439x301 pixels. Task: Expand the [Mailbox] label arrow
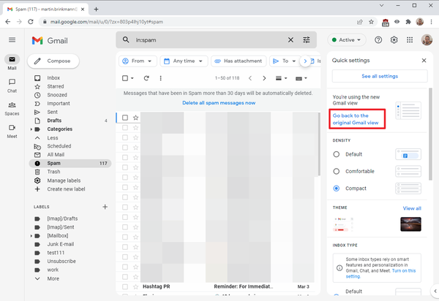[31, 236]
